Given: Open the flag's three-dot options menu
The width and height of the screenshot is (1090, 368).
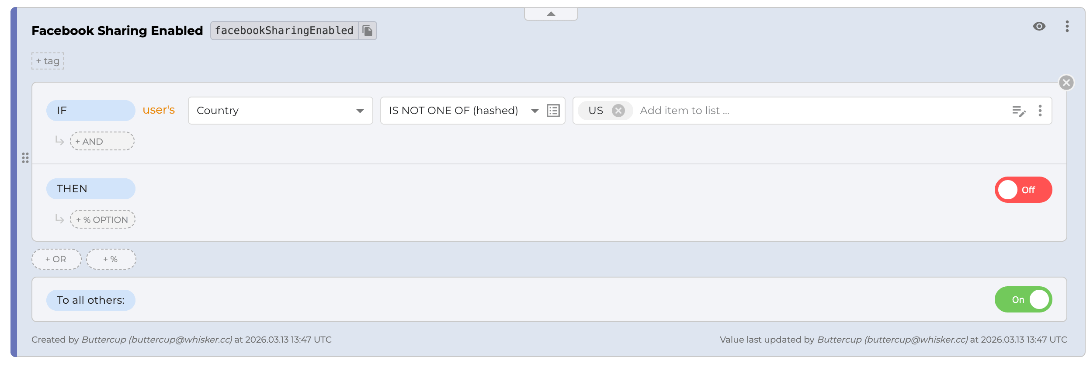Looking at the screenshot, I should tap(1067, 26).
